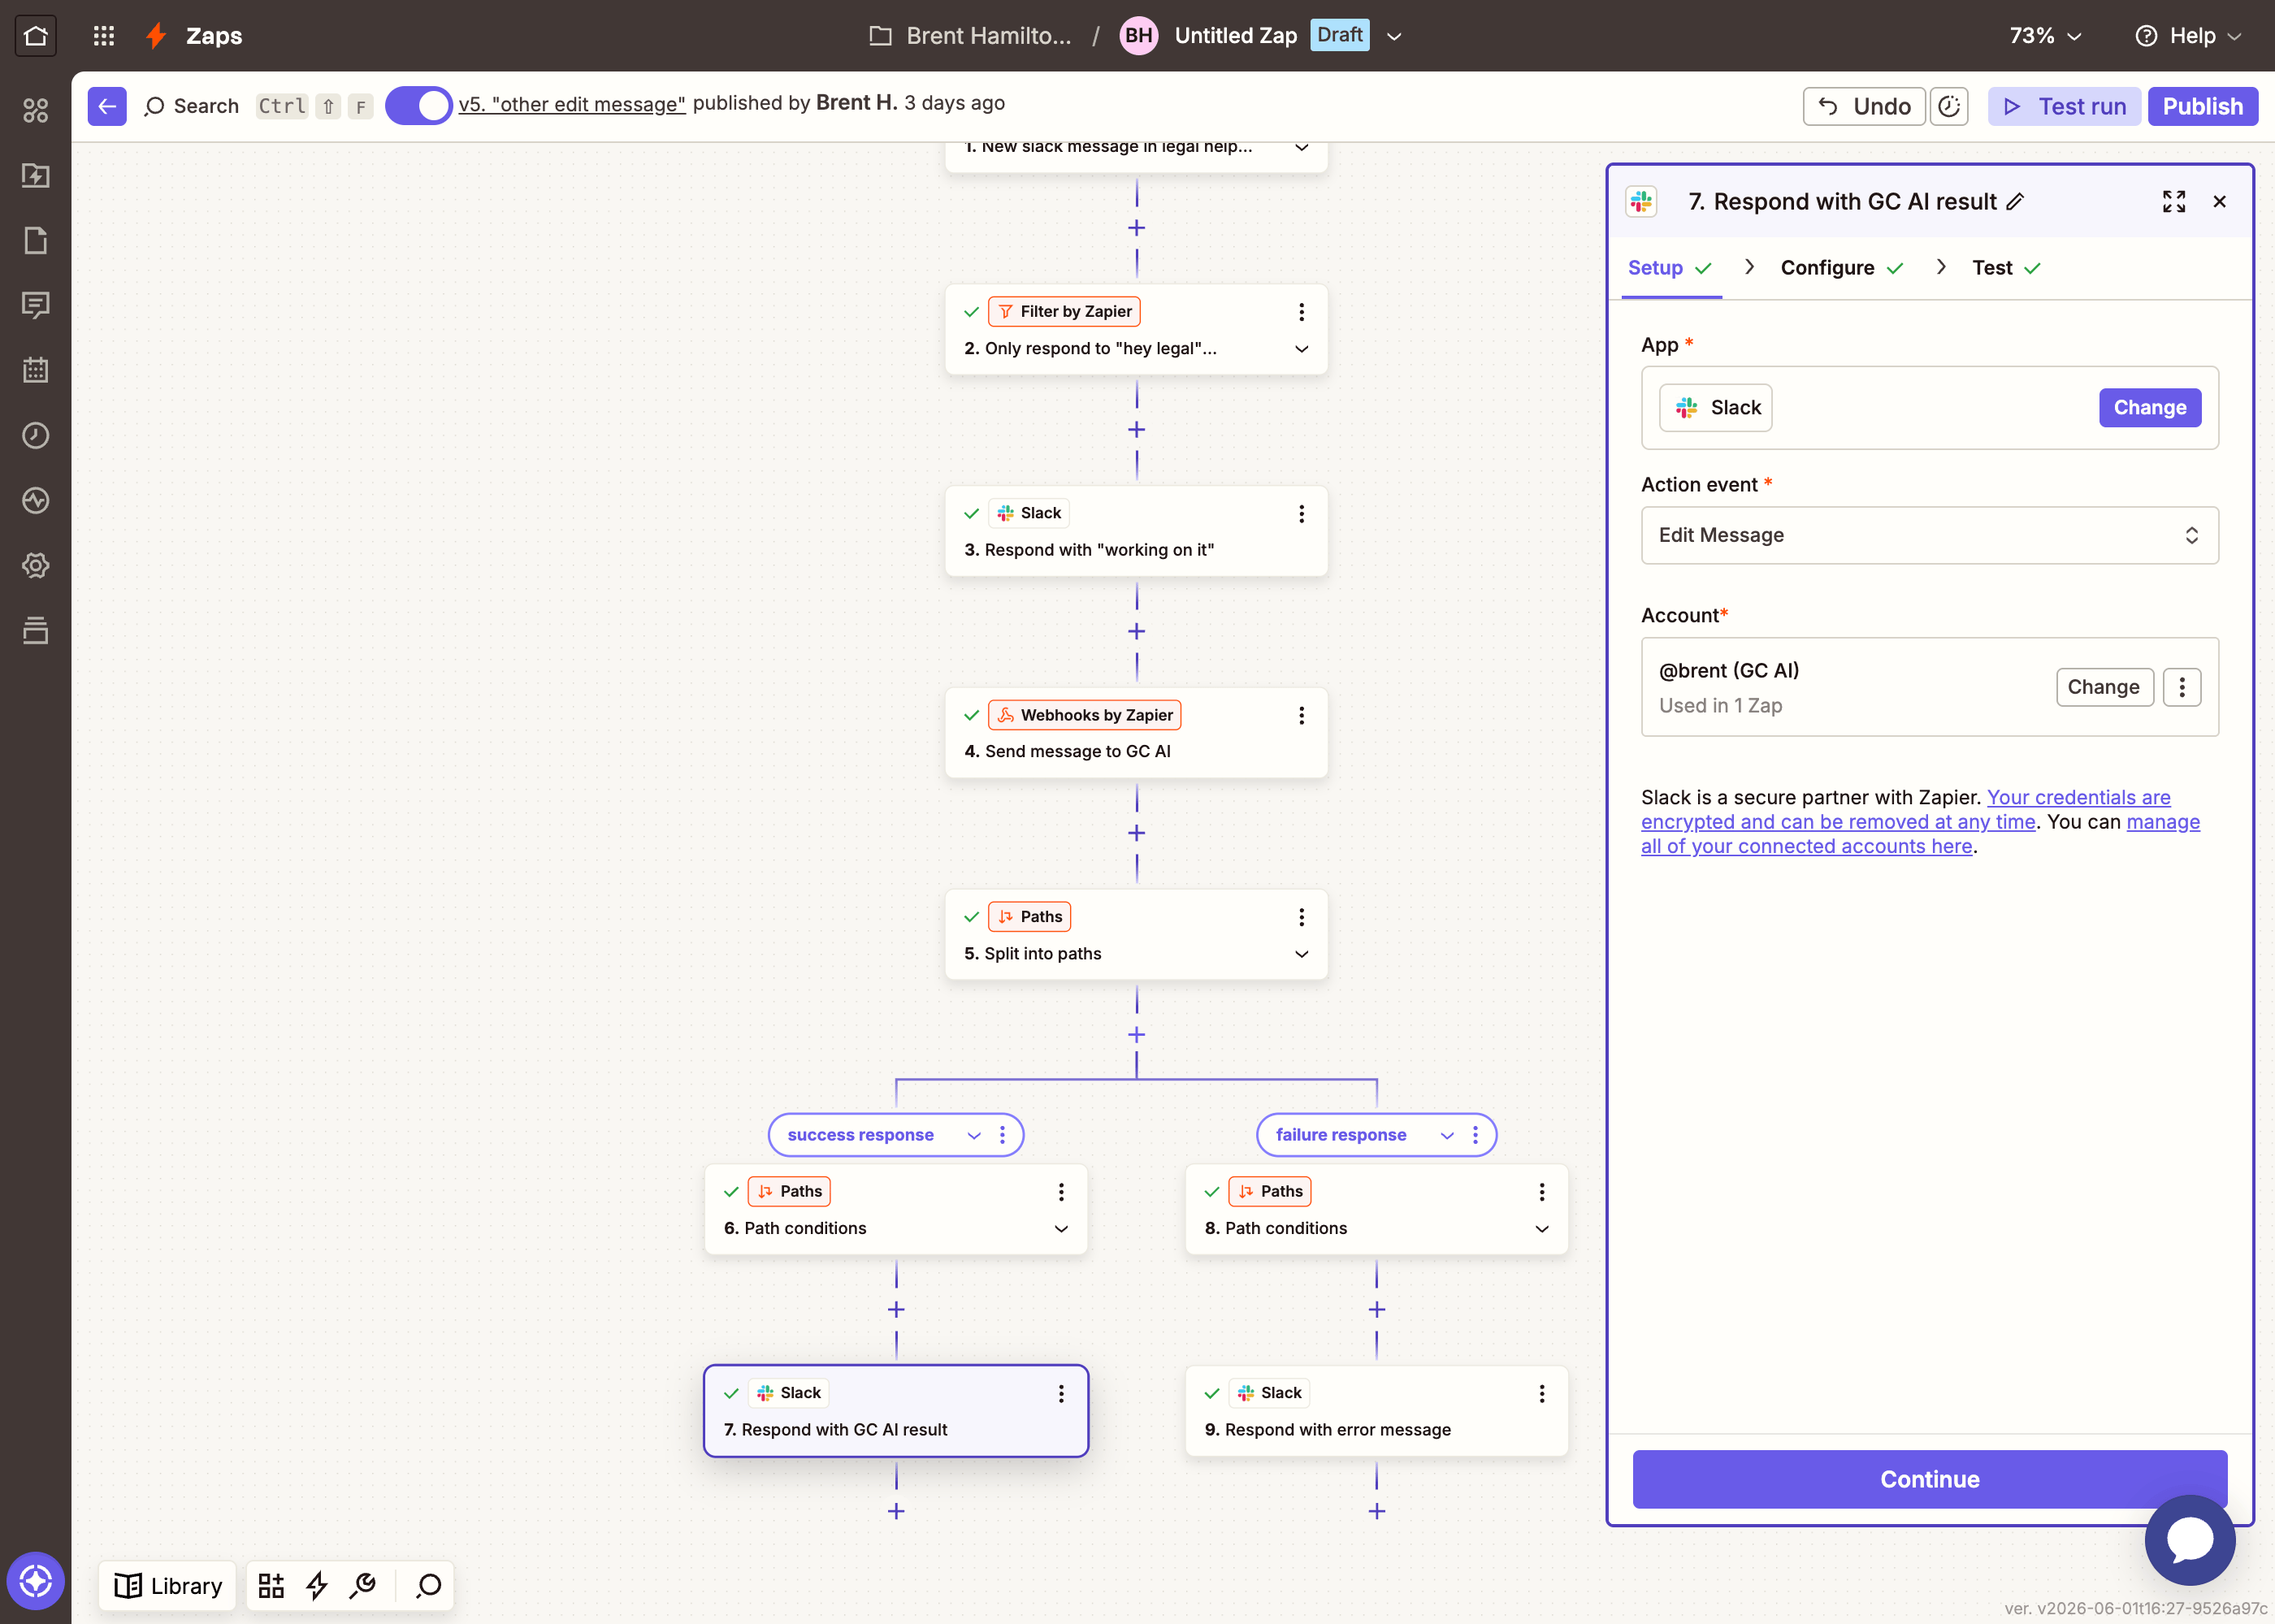2275x1624 pixels.
Task: Select step 9 Respond with error message
Action: click(x=1376, y=1411)
